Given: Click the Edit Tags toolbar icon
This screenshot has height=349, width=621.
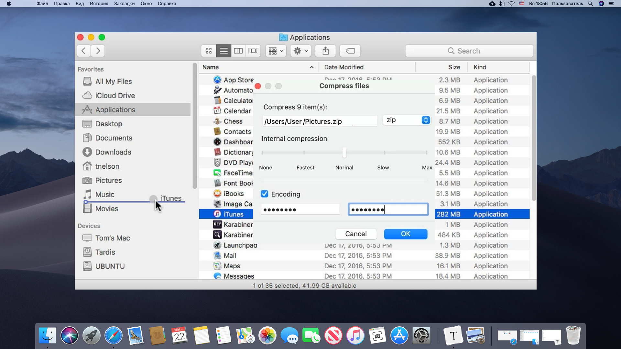Looking at the screenshot, I should point(350,51).
